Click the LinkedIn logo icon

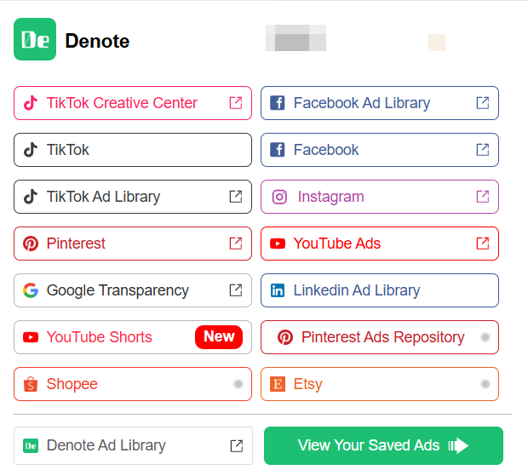click(x=278, y=290)
